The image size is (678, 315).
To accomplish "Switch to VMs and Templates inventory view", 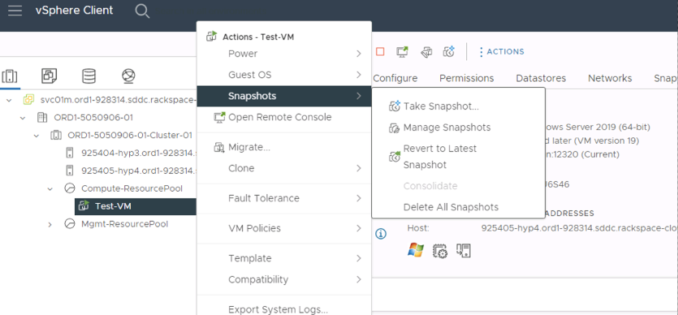I will (49, 76).
